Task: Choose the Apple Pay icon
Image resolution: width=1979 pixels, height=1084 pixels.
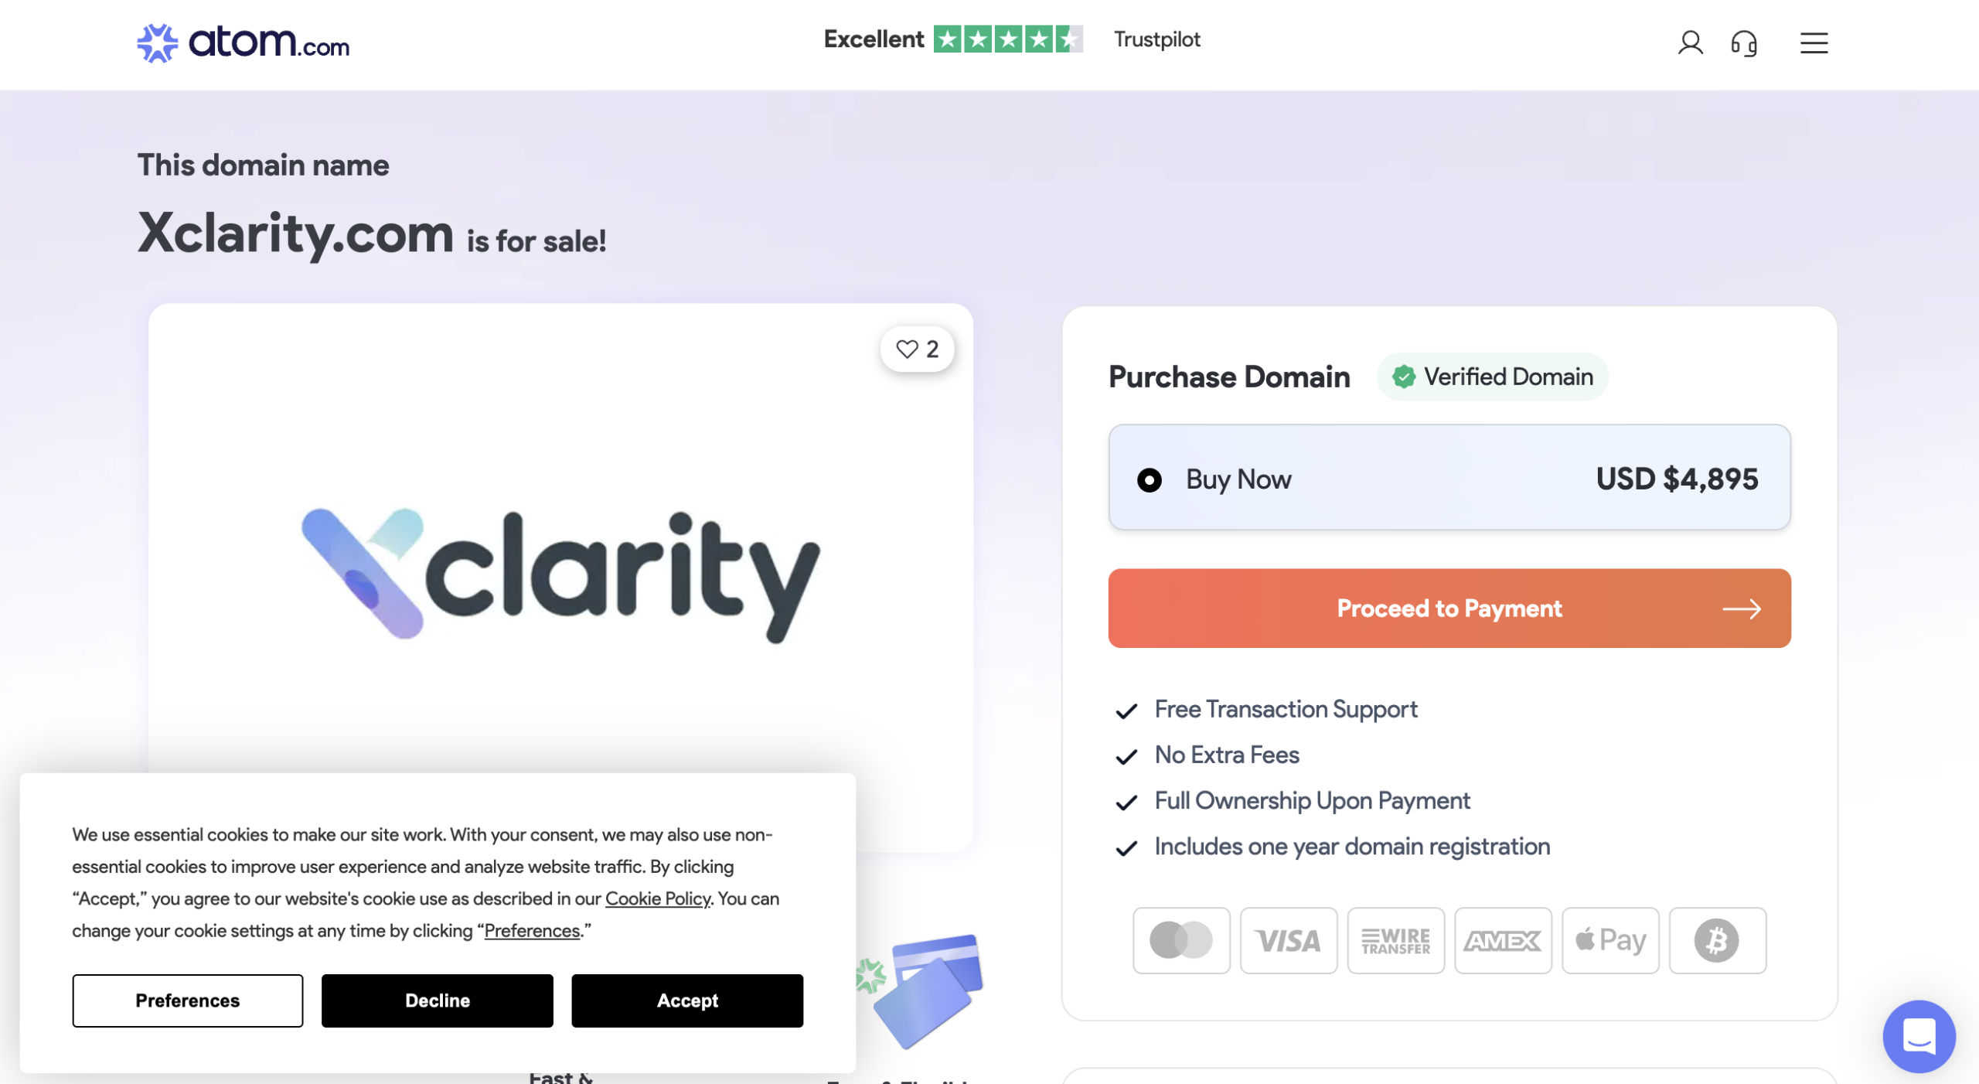Action: (1610, 940)
